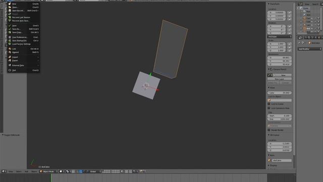Select Recover Auto Save...
The image size is (323, 182).
pyautogui.click(x=24, y=21)
